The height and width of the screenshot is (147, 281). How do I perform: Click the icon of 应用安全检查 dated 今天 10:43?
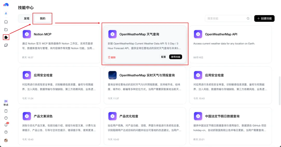tap(198, 75)
